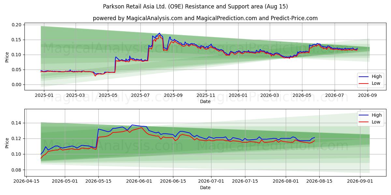The width and height of the screenshot is (391, 195).
Task: Click the 2026-07 tick label
Action: pyautogui.click(x=335, y=95)
